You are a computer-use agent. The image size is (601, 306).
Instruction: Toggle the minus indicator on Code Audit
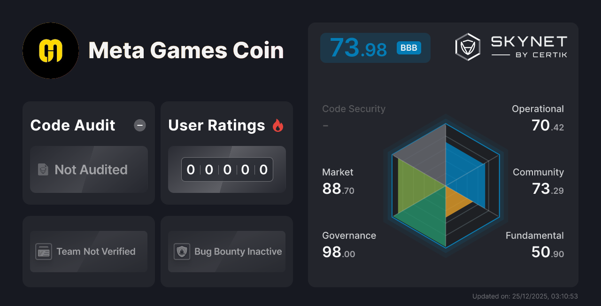point(139,125)
